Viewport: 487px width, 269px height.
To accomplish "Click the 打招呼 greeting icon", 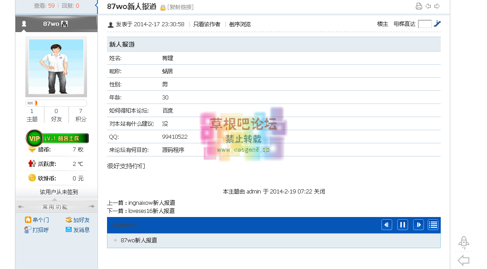I will pyautogui.click(x=28, y=230).
